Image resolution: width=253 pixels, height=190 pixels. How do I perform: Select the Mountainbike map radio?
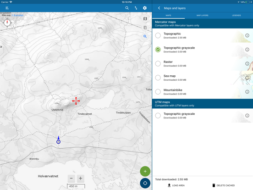tap(158, 92)
